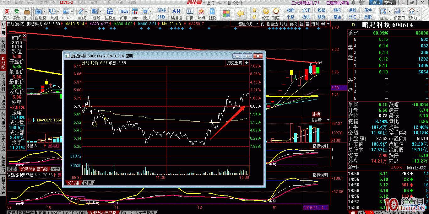Click the upper 指标说明 indicator help button
The image size is (429, 214).
pos(320,146)
